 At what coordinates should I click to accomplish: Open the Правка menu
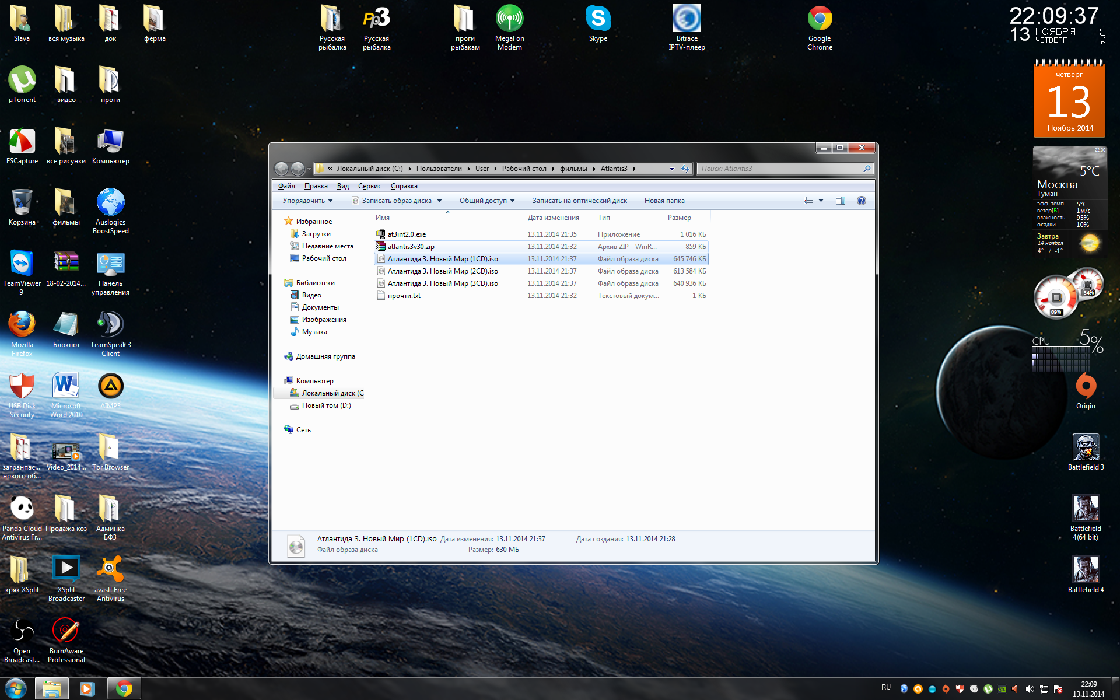(x=316, y=186)
